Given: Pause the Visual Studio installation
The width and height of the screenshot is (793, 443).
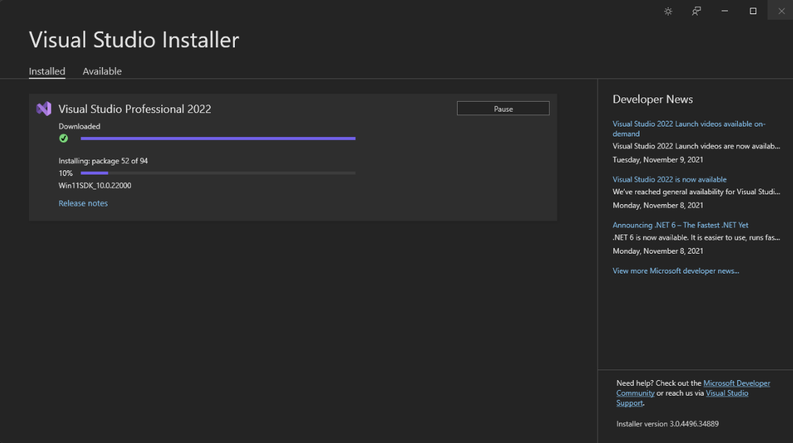Looking at the screenshot, I should 503,109.
